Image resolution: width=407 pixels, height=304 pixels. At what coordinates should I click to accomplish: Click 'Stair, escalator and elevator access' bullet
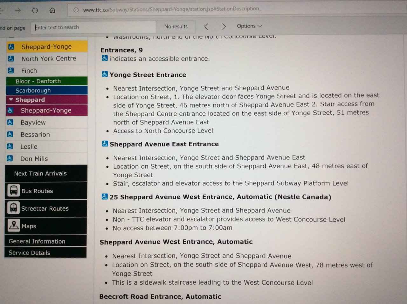click(231, 184)
